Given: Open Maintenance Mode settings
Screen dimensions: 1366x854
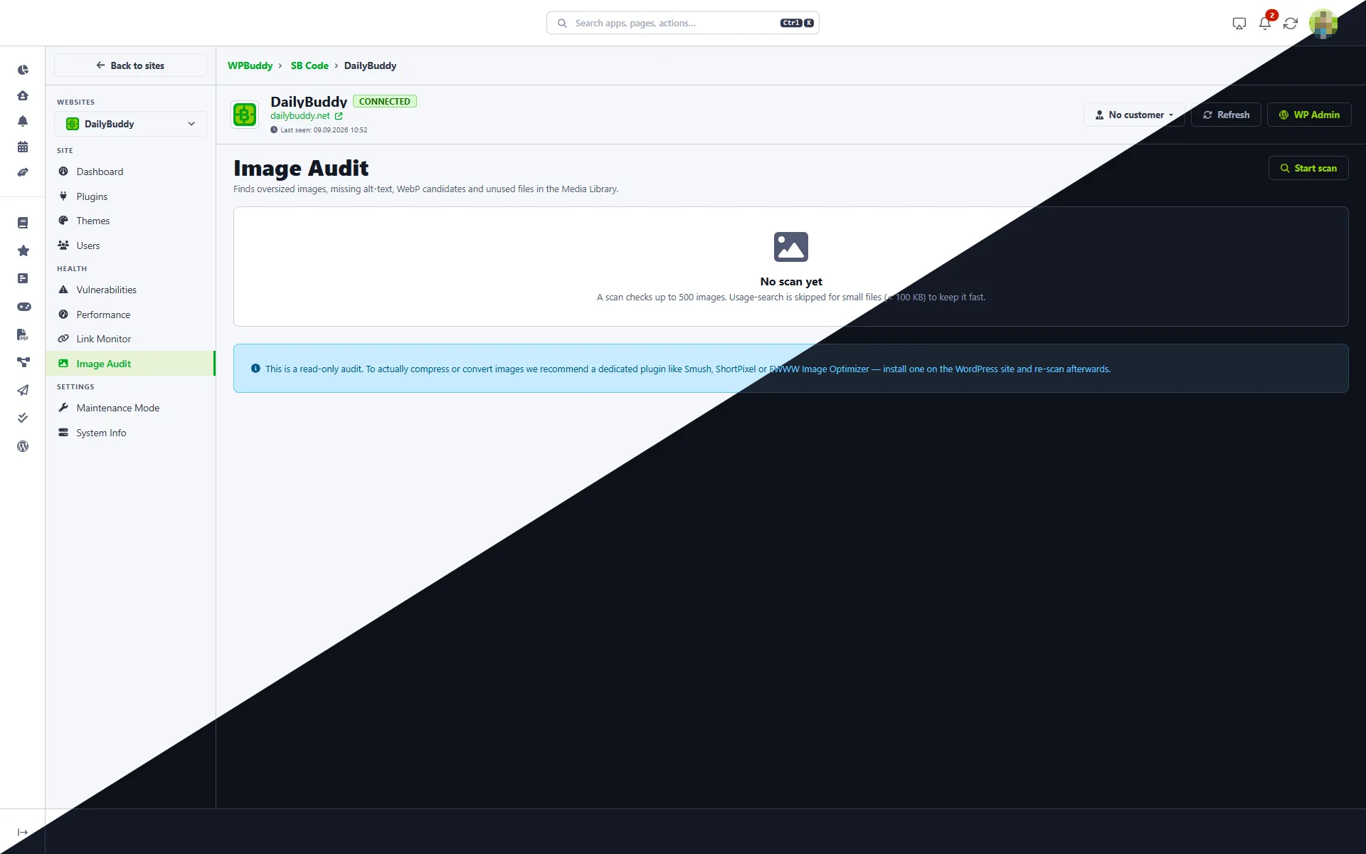Looking at the screenshot, I should (130, 408).
